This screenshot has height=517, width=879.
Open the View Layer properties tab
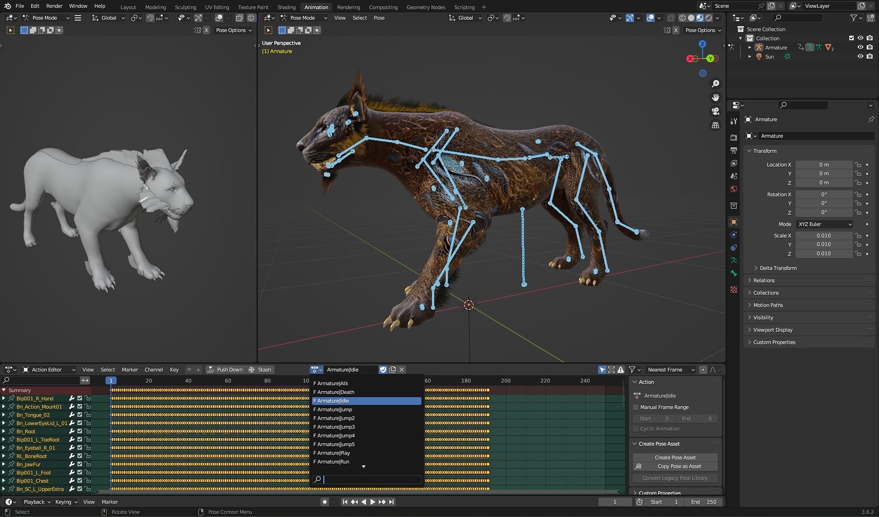734,163
